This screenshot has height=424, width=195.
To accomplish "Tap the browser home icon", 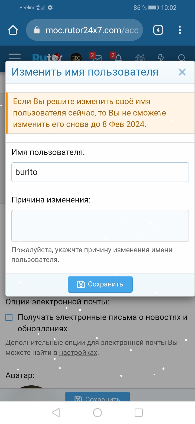I will click(13, 30).
